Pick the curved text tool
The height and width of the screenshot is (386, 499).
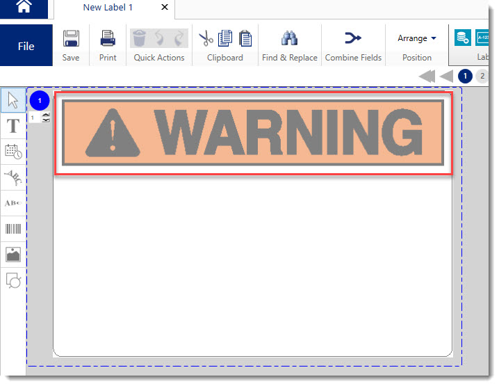pyautogui.click(x=13, y=177)
